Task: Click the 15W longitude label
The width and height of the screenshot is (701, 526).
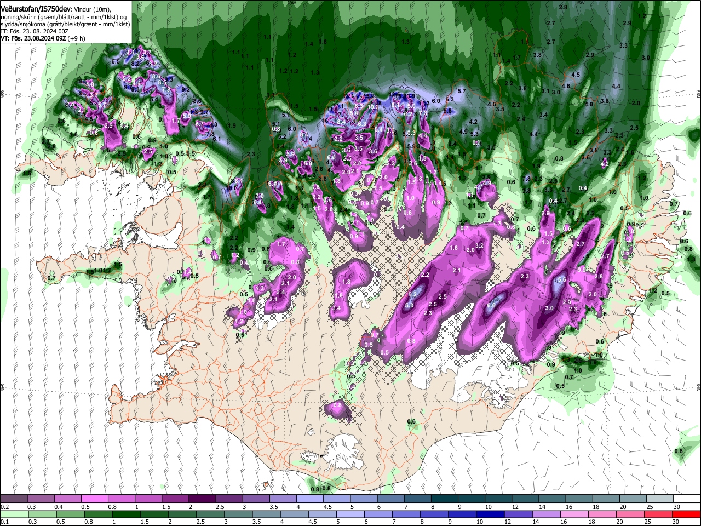Action: [580, 3]
